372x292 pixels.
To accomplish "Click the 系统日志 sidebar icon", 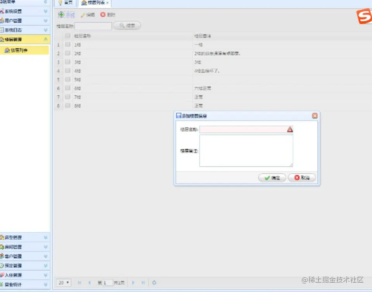I will pos(2,30).
